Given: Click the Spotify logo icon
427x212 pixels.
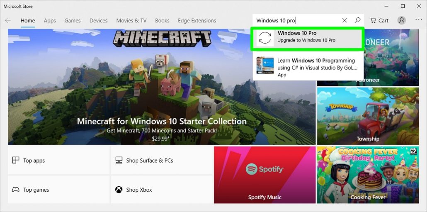Looking at the screenshot, I should pos(251,169).
